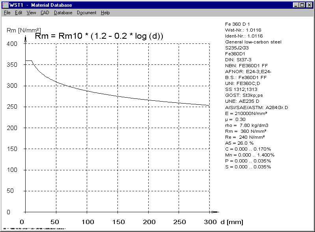Click the Fe 360 D 1 material name

pyautogui.click(x=238, y=24)
